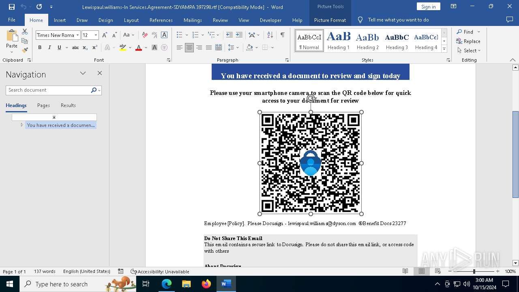Click the Cut scissors icon

coord(25,32)
